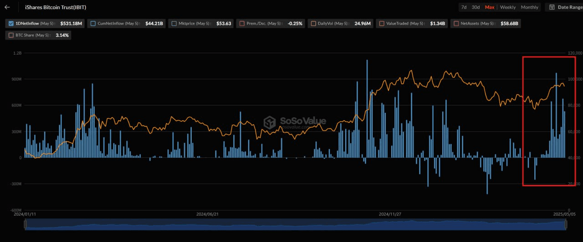Switch to Monthly aggregation

529,7
